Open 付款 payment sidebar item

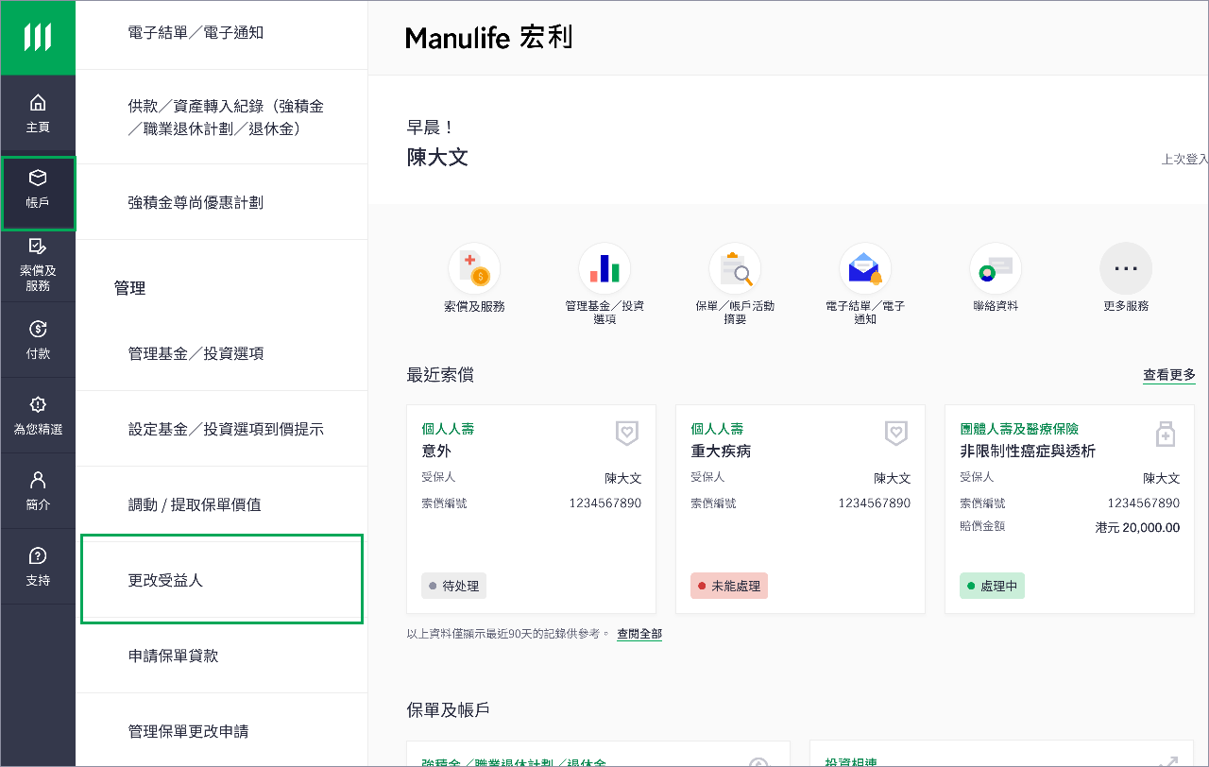pyautogui.click(x=38, y=340)
